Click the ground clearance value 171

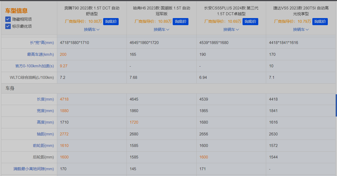point(203,169)
